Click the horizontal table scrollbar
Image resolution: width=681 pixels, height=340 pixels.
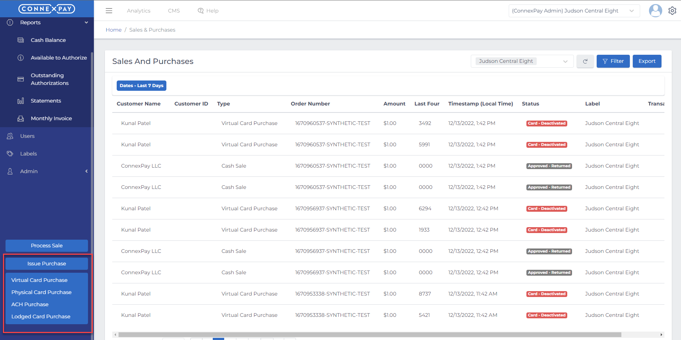370,335
